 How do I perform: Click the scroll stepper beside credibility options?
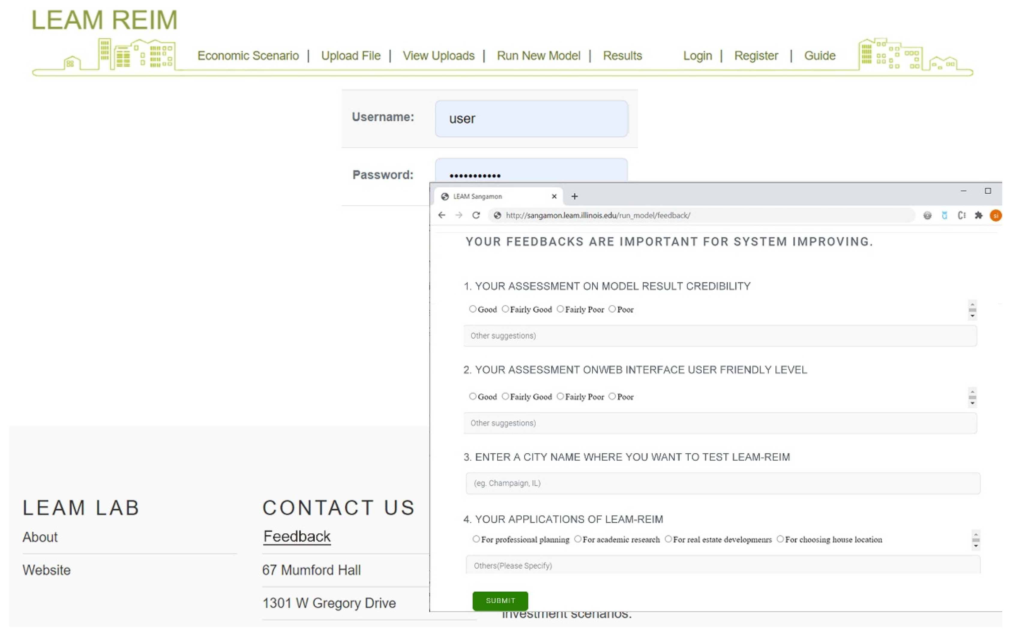(972, 310)
